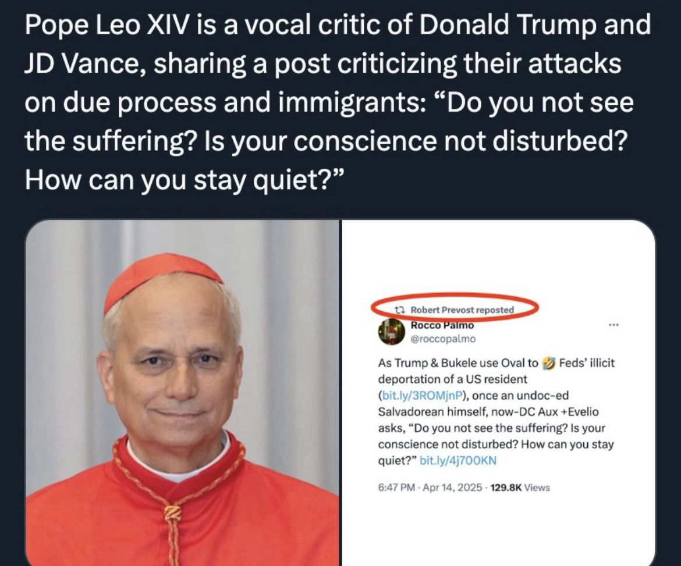Open the embedded tweet screenshot image
The image size is (681, 566).
[x=499, y=393]
